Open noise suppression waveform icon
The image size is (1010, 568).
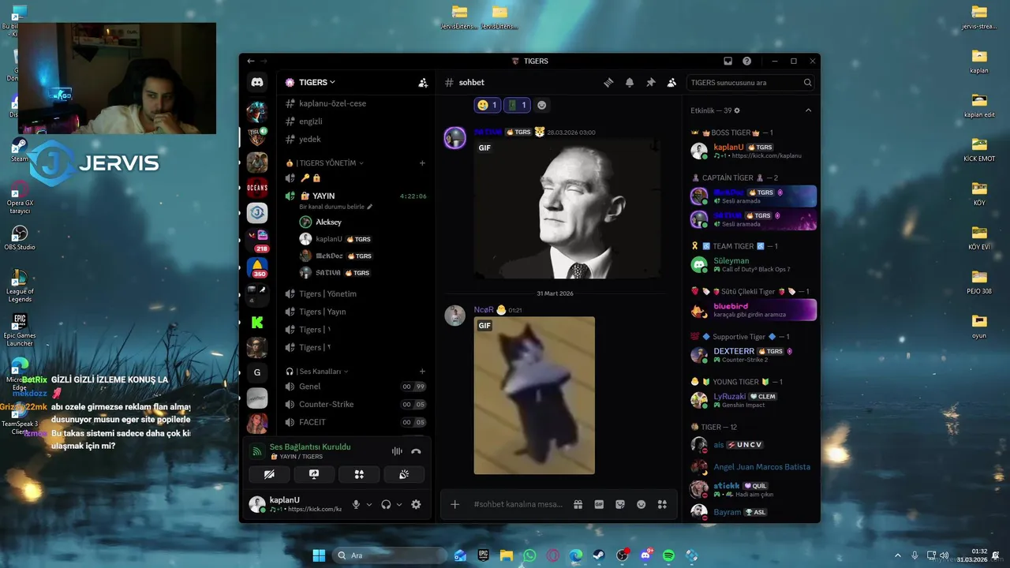[x=397, y=451]
